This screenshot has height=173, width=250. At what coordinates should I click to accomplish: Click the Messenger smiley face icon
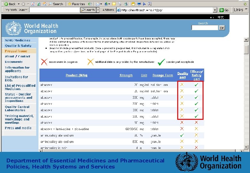[x=133, y=4]
